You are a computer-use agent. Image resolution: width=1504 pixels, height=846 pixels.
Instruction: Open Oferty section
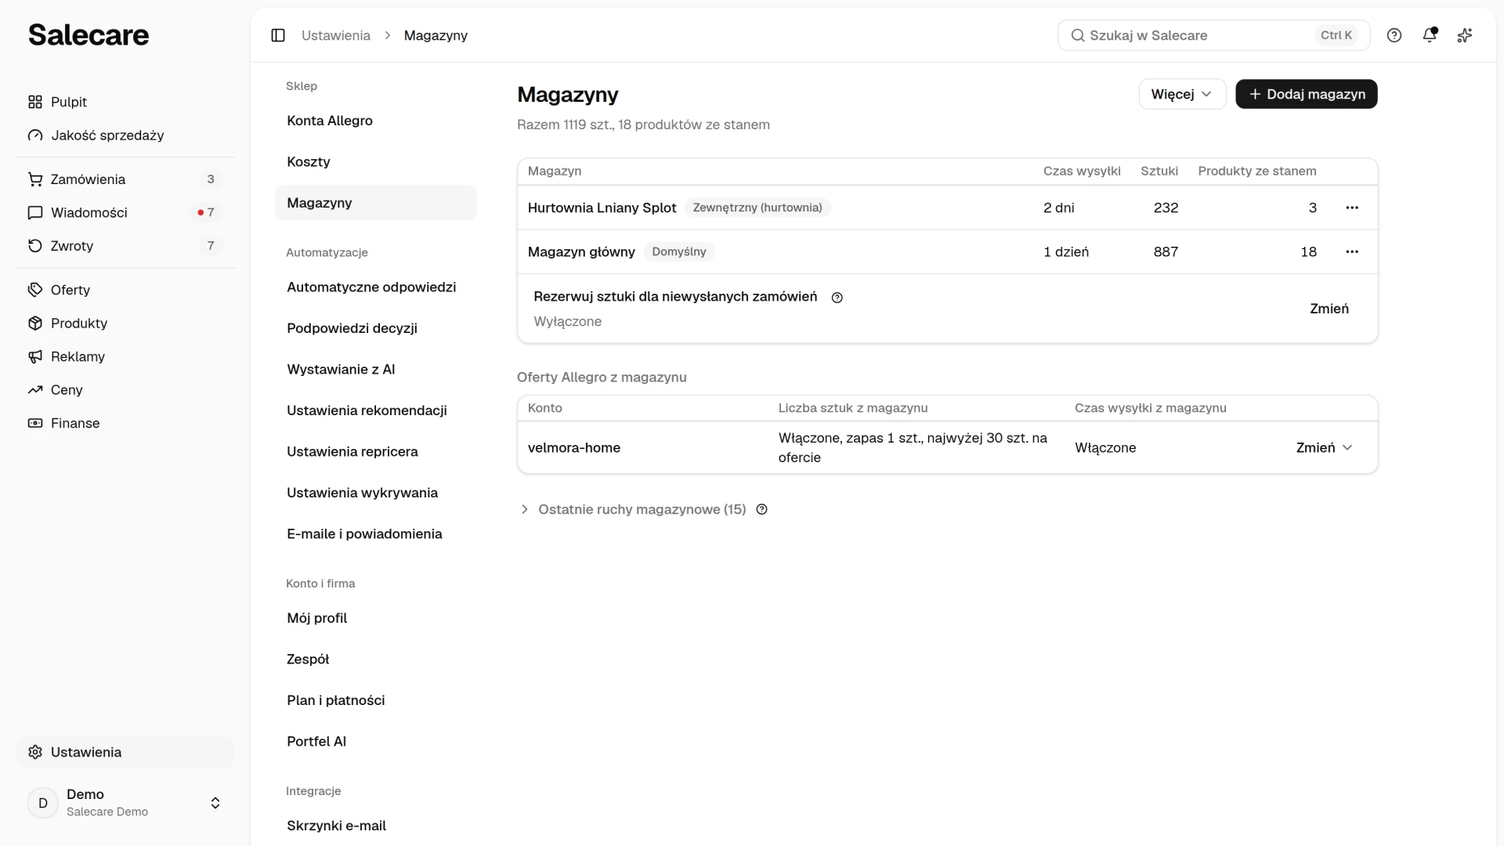tap(125, 290)
